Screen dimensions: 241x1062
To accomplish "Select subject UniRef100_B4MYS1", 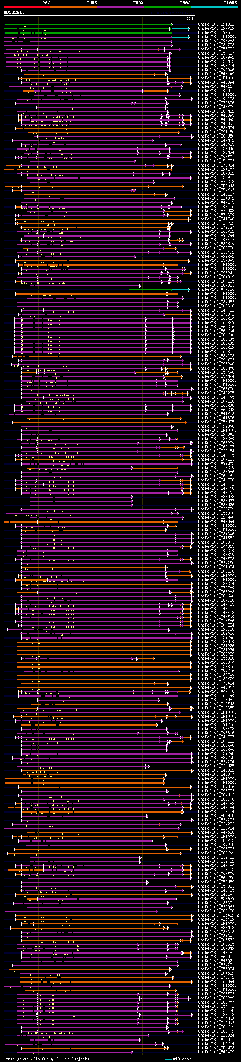I will [x=216, y=107].
